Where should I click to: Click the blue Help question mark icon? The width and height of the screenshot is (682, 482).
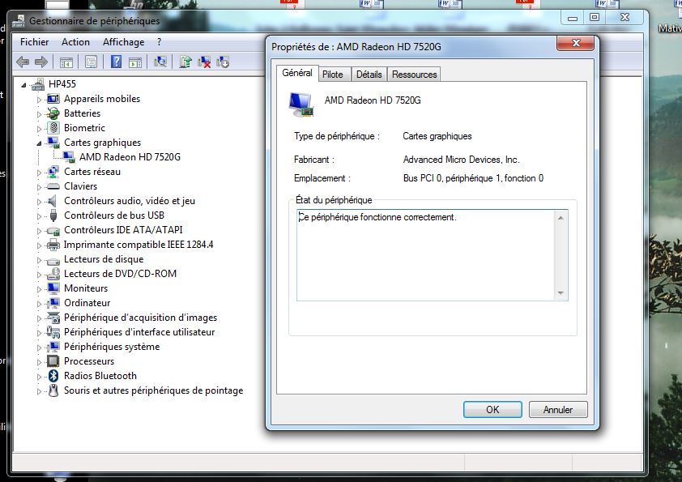pyautogui.click(x=116, y=62)
